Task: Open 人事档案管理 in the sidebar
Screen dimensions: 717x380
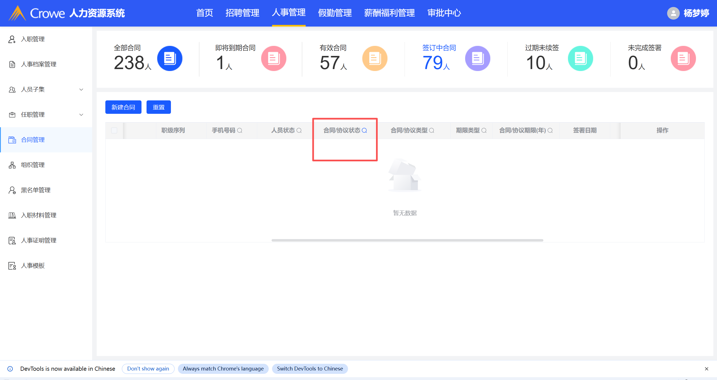Action: (x=39, y=64)
